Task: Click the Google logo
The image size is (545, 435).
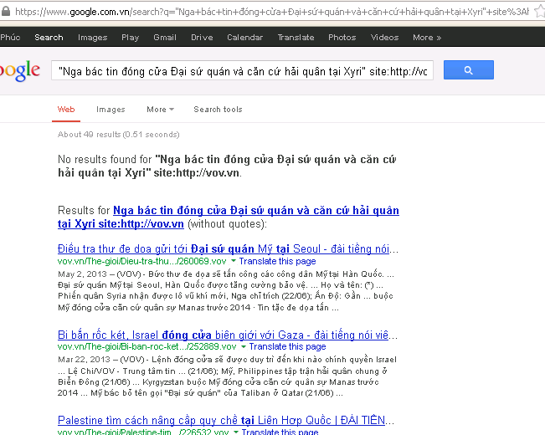Action: click(x=20, y=71)
